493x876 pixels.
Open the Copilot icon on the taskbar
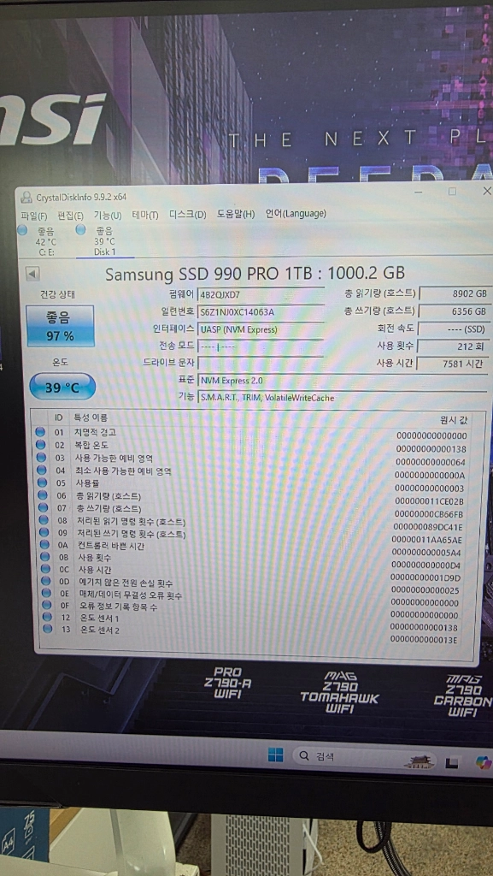click(483, 762)
